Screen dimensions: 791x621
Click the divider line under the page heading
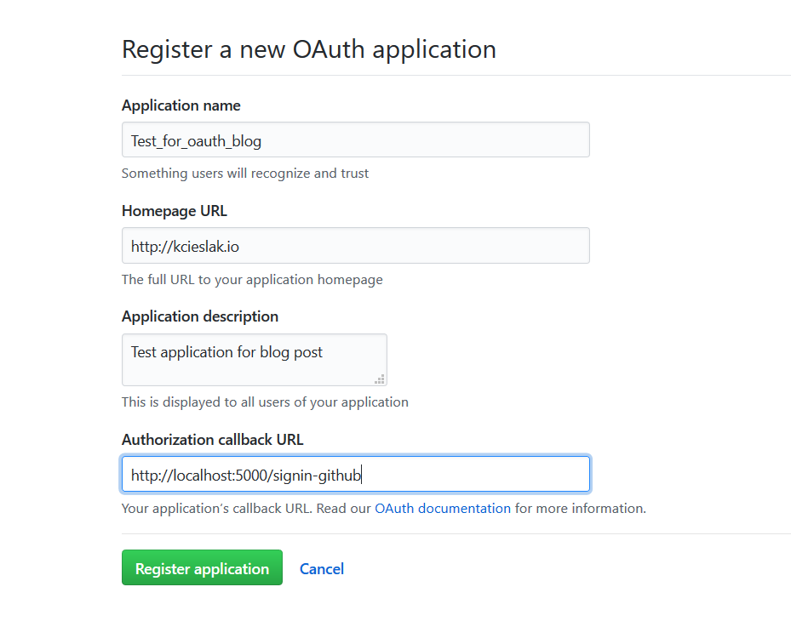456,76
